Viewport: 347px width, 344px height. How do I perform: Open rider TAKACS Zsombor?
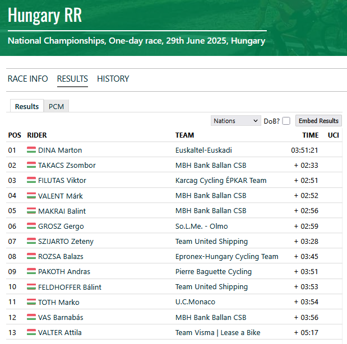point(67,165)
